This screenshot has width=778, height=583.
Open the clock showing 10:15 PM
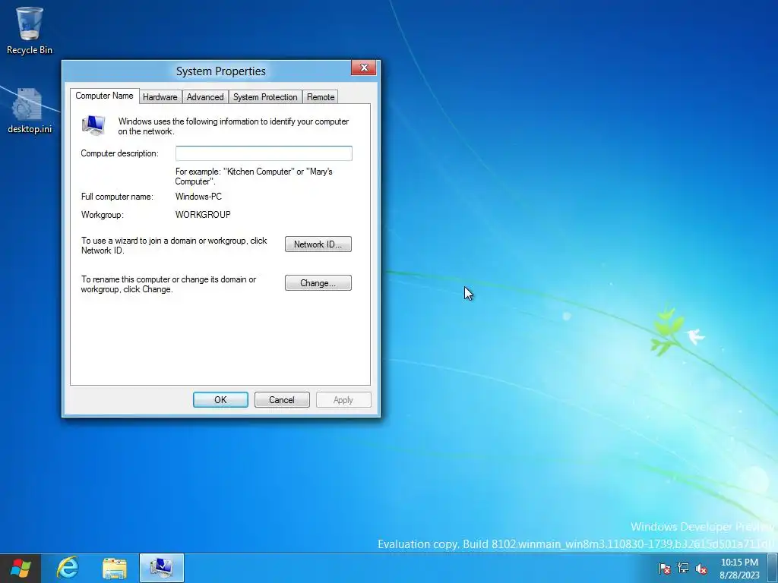[x=739, y=569]
